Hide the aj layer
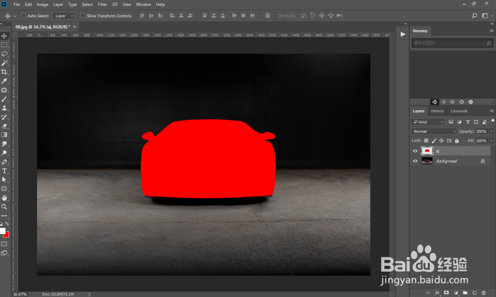Image resolution: width=496 pixels, height=297 pixels. [415, 151]
